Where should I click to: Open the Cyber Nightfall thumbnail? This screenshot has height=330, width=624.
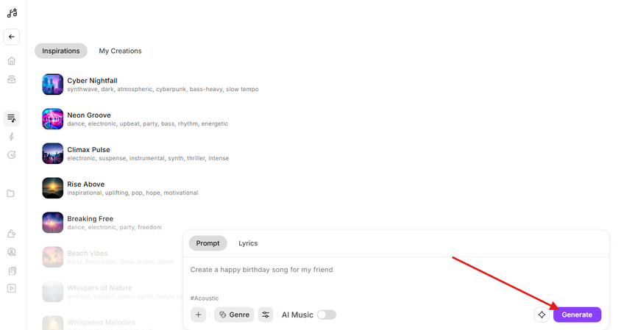(52, 85)
